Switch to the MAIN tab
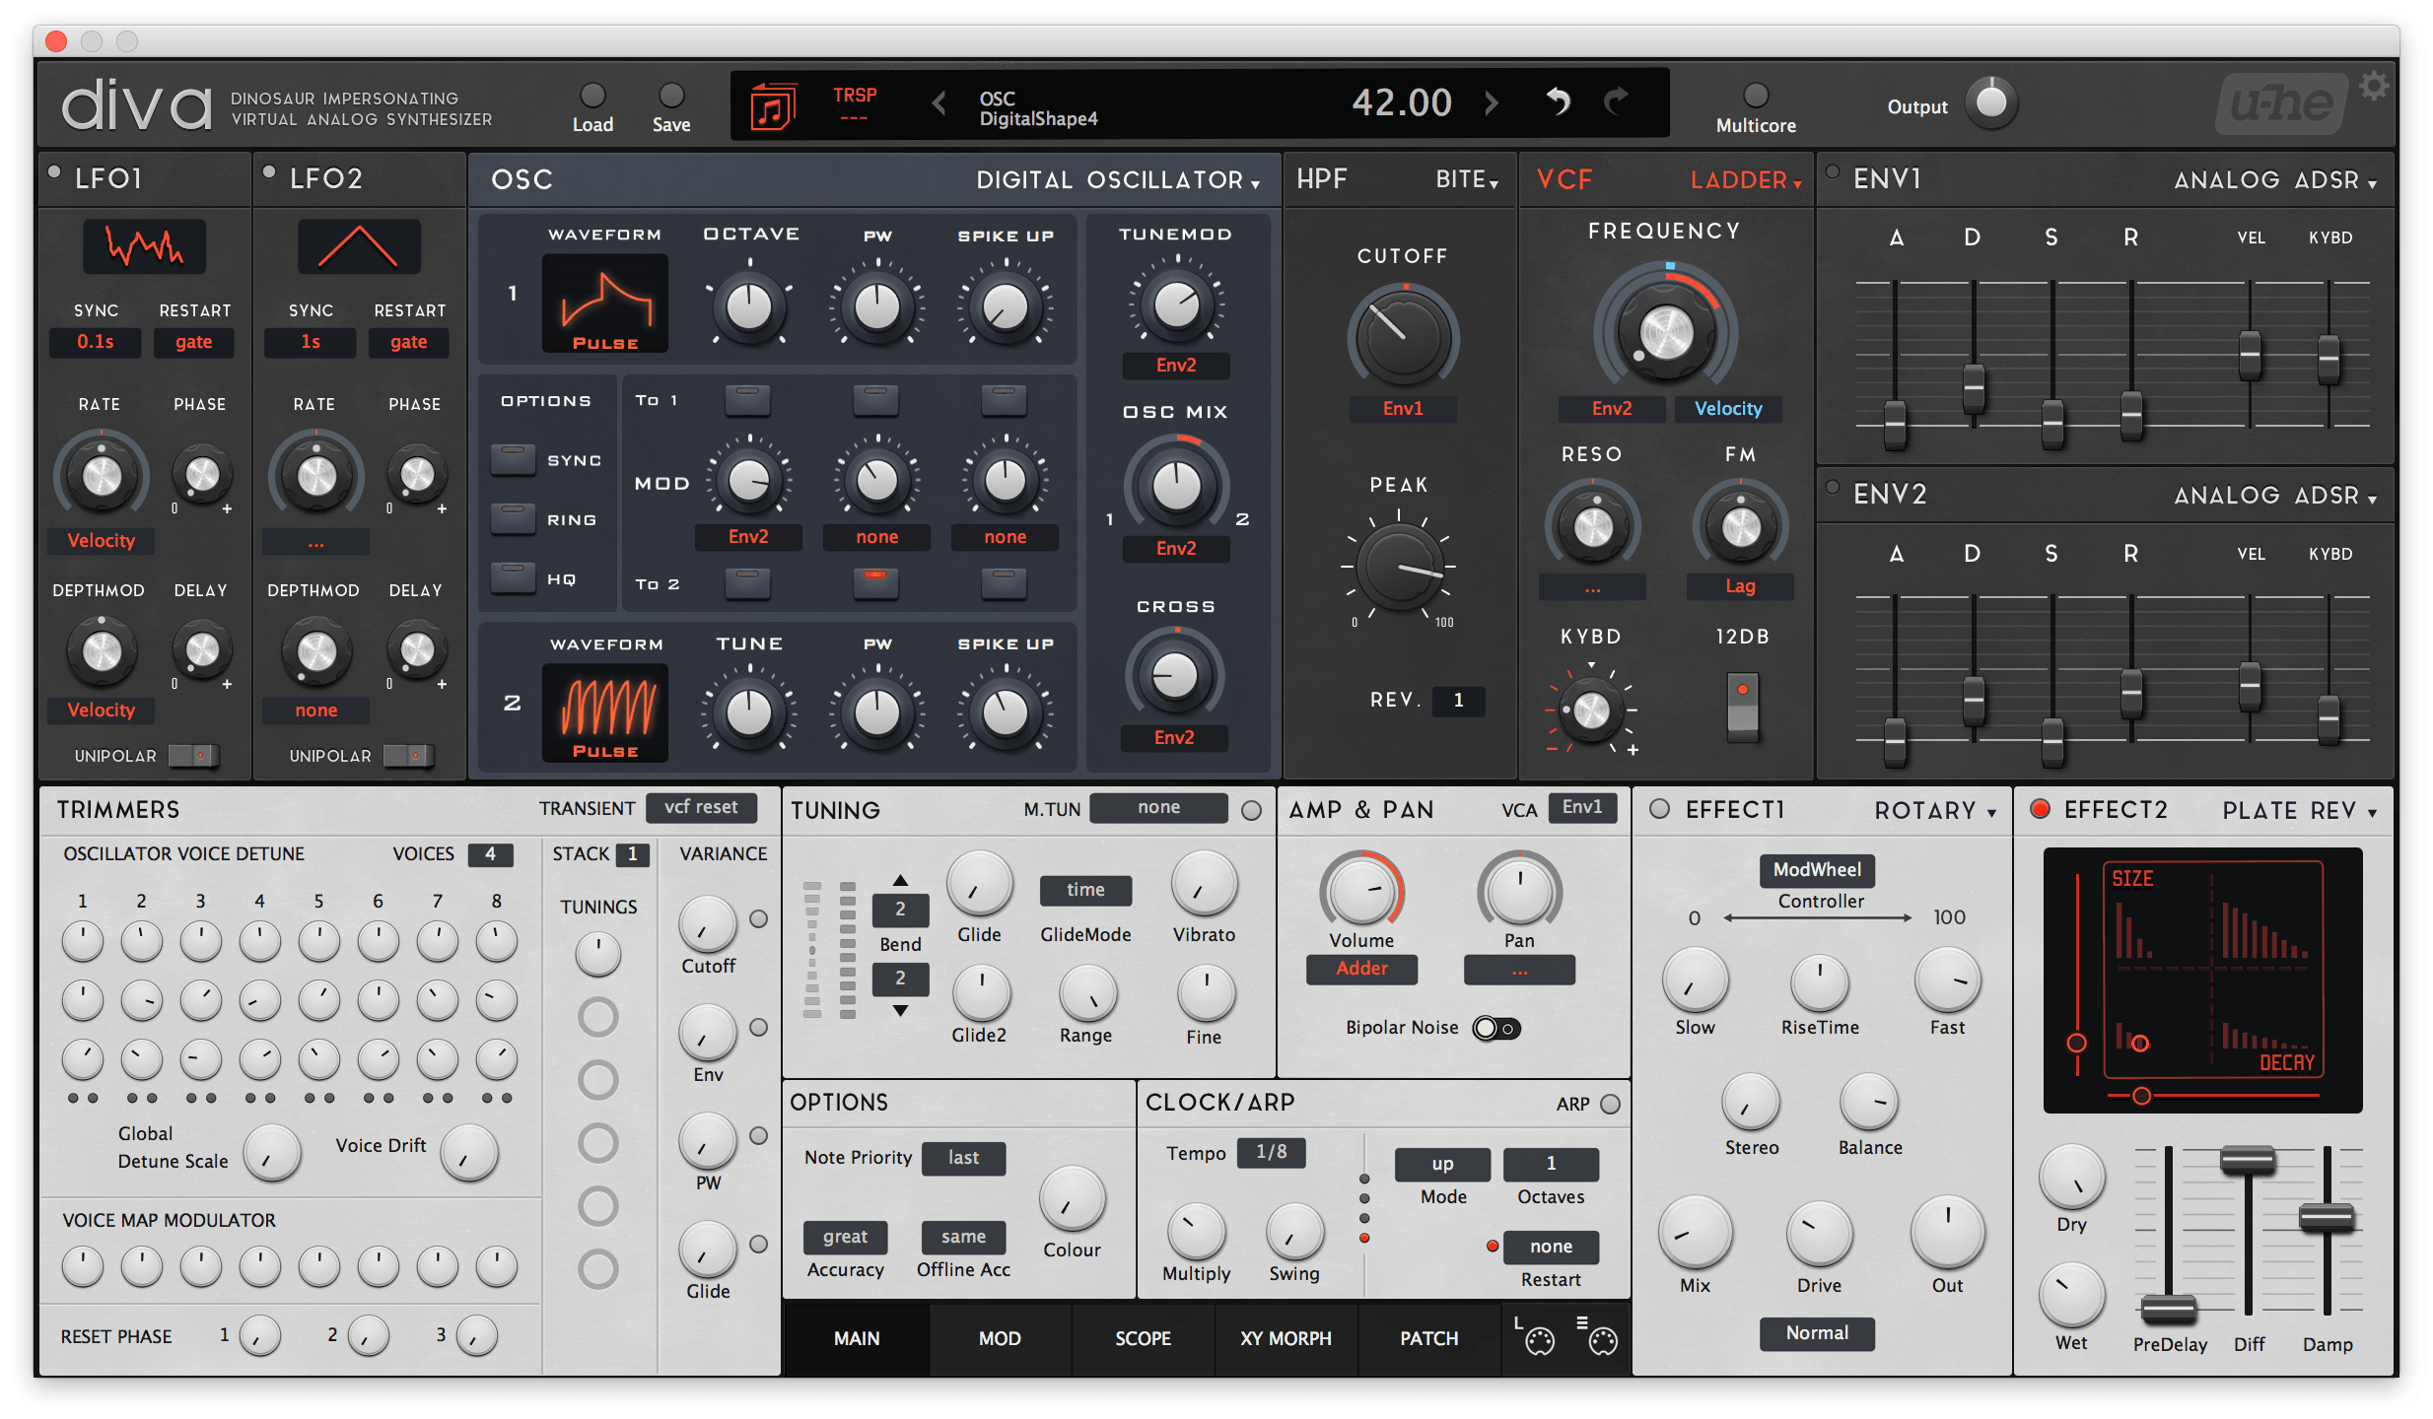 coord(856,1338)
